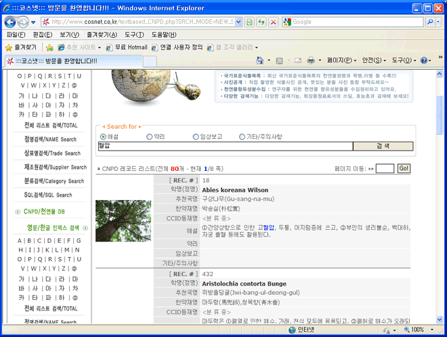
Task: Select the 약리 radio button
Action: [149, 137]
